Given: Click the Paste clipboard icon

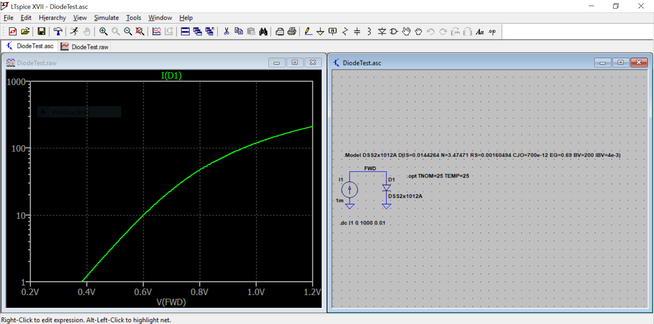Looking at the screenshot, I should 251,32.
